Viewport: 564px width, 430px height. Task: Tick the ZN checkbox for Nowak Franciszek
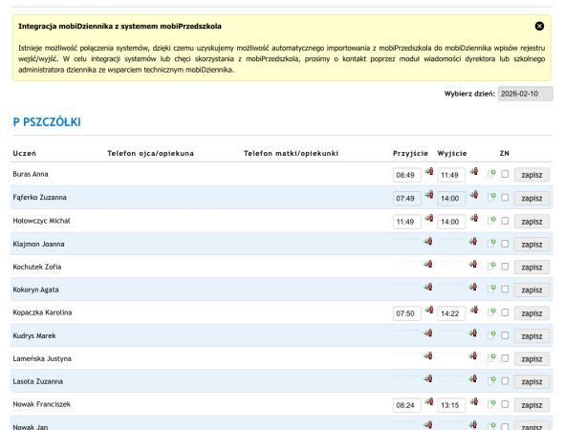[x=505, y=404]
